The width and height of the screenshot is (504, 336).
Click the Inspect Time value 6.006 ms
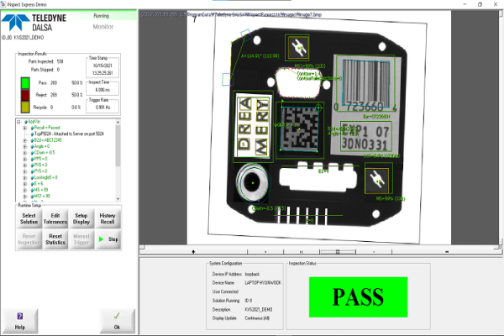[102, 90]
